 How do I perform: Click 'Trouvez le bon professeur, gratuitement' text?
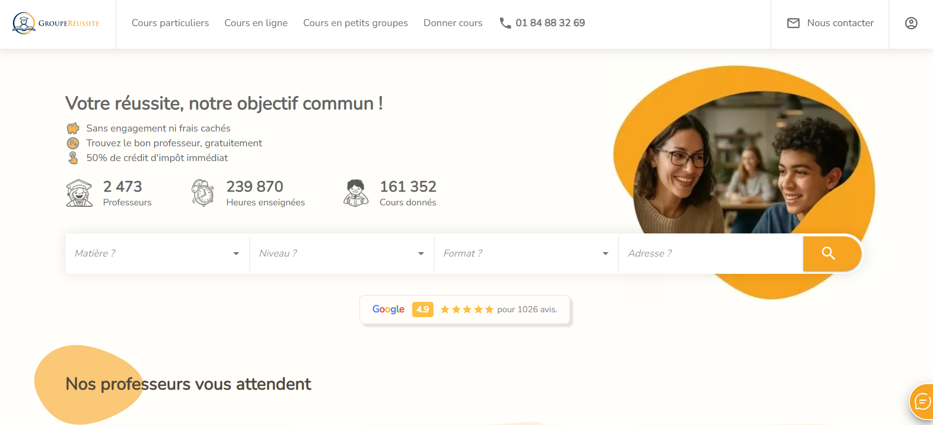tap(174, 143)
